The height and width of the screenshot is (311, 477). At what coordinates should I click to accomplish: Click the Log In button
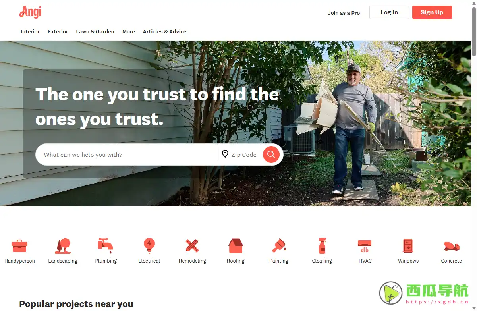[389, 12]
